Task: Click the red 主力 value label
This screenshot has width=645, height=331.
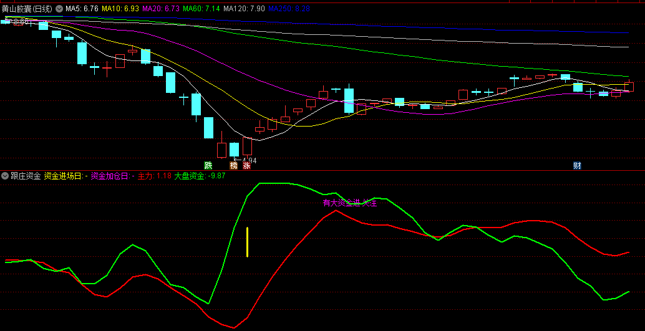Action: [154, 176]
